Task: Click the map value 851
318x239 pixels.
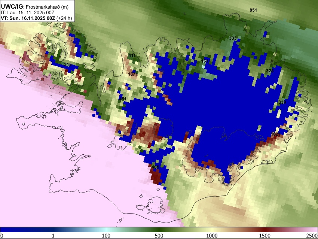Action: 253,10
